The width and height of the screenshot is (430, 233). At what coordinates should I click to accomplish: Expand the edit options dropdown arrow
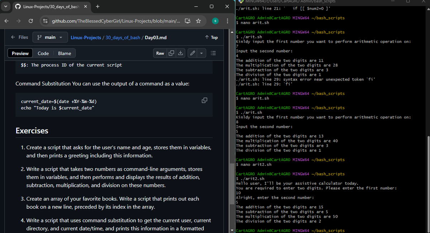coord(201,53)
